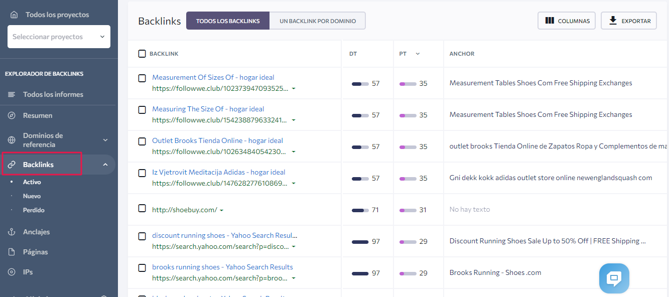Open URL caret under 'Iz Vjetrovit Meditacija Adidas'
The width and height of the screenshot is (669, 297).
294,184
